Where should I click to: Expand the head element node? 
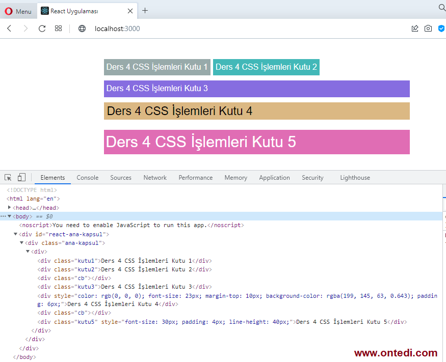tap(9, 207)
